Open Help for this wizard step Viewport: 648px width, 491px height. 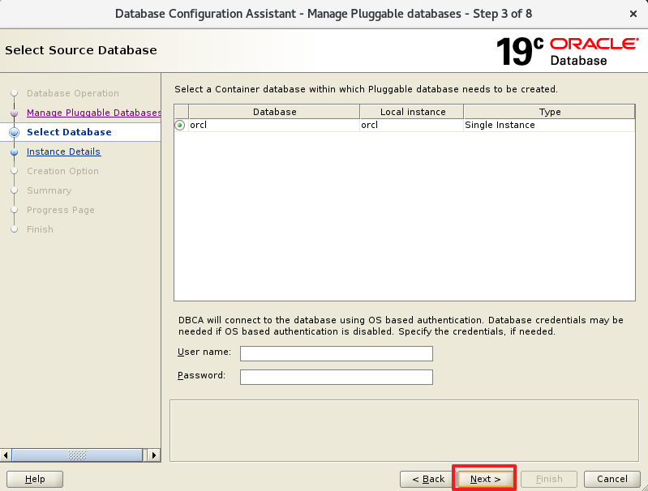coord(35,479)
